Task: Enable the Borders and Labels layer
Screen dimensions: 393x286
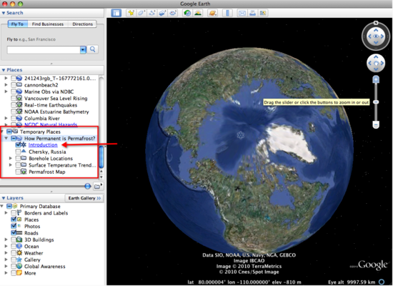Action: [x=14, y=213]
